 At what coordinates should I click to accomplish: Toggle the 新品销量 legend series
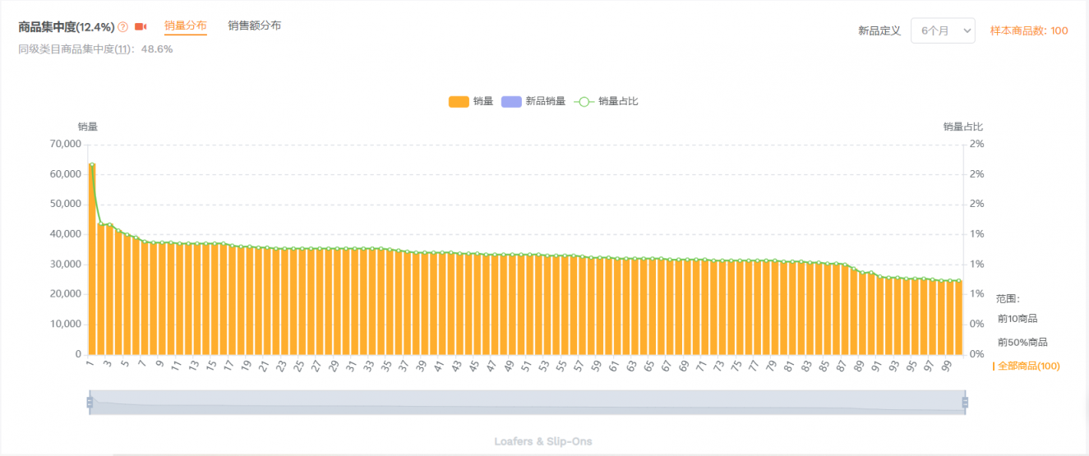point(533,101)
